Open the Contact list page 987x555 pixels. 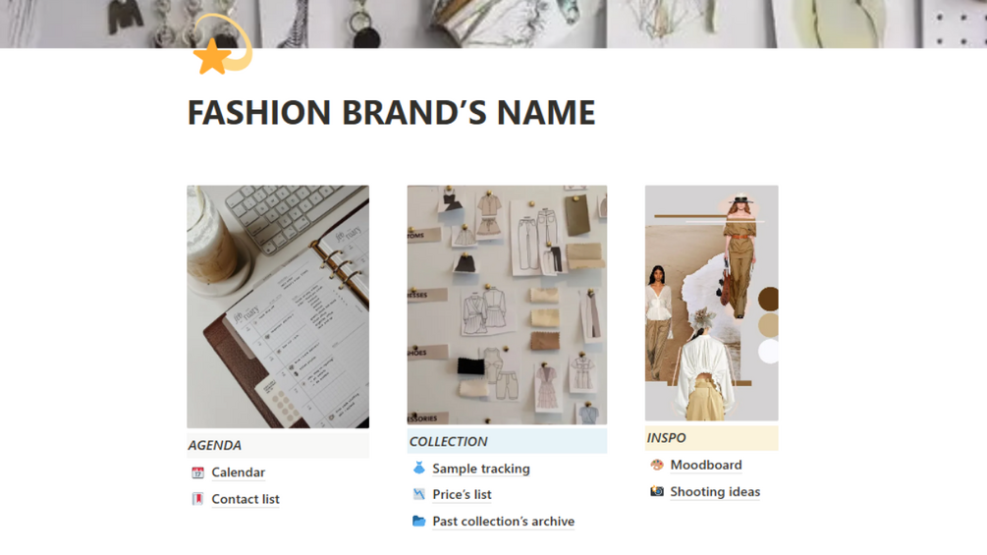coord(246,499)
